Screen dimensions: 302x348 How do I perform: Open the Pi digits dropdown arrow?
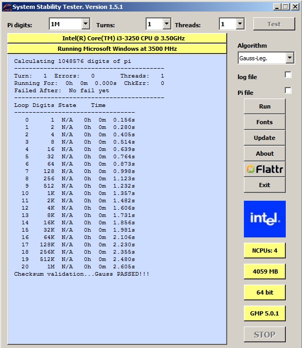click(x=85, y=24)
